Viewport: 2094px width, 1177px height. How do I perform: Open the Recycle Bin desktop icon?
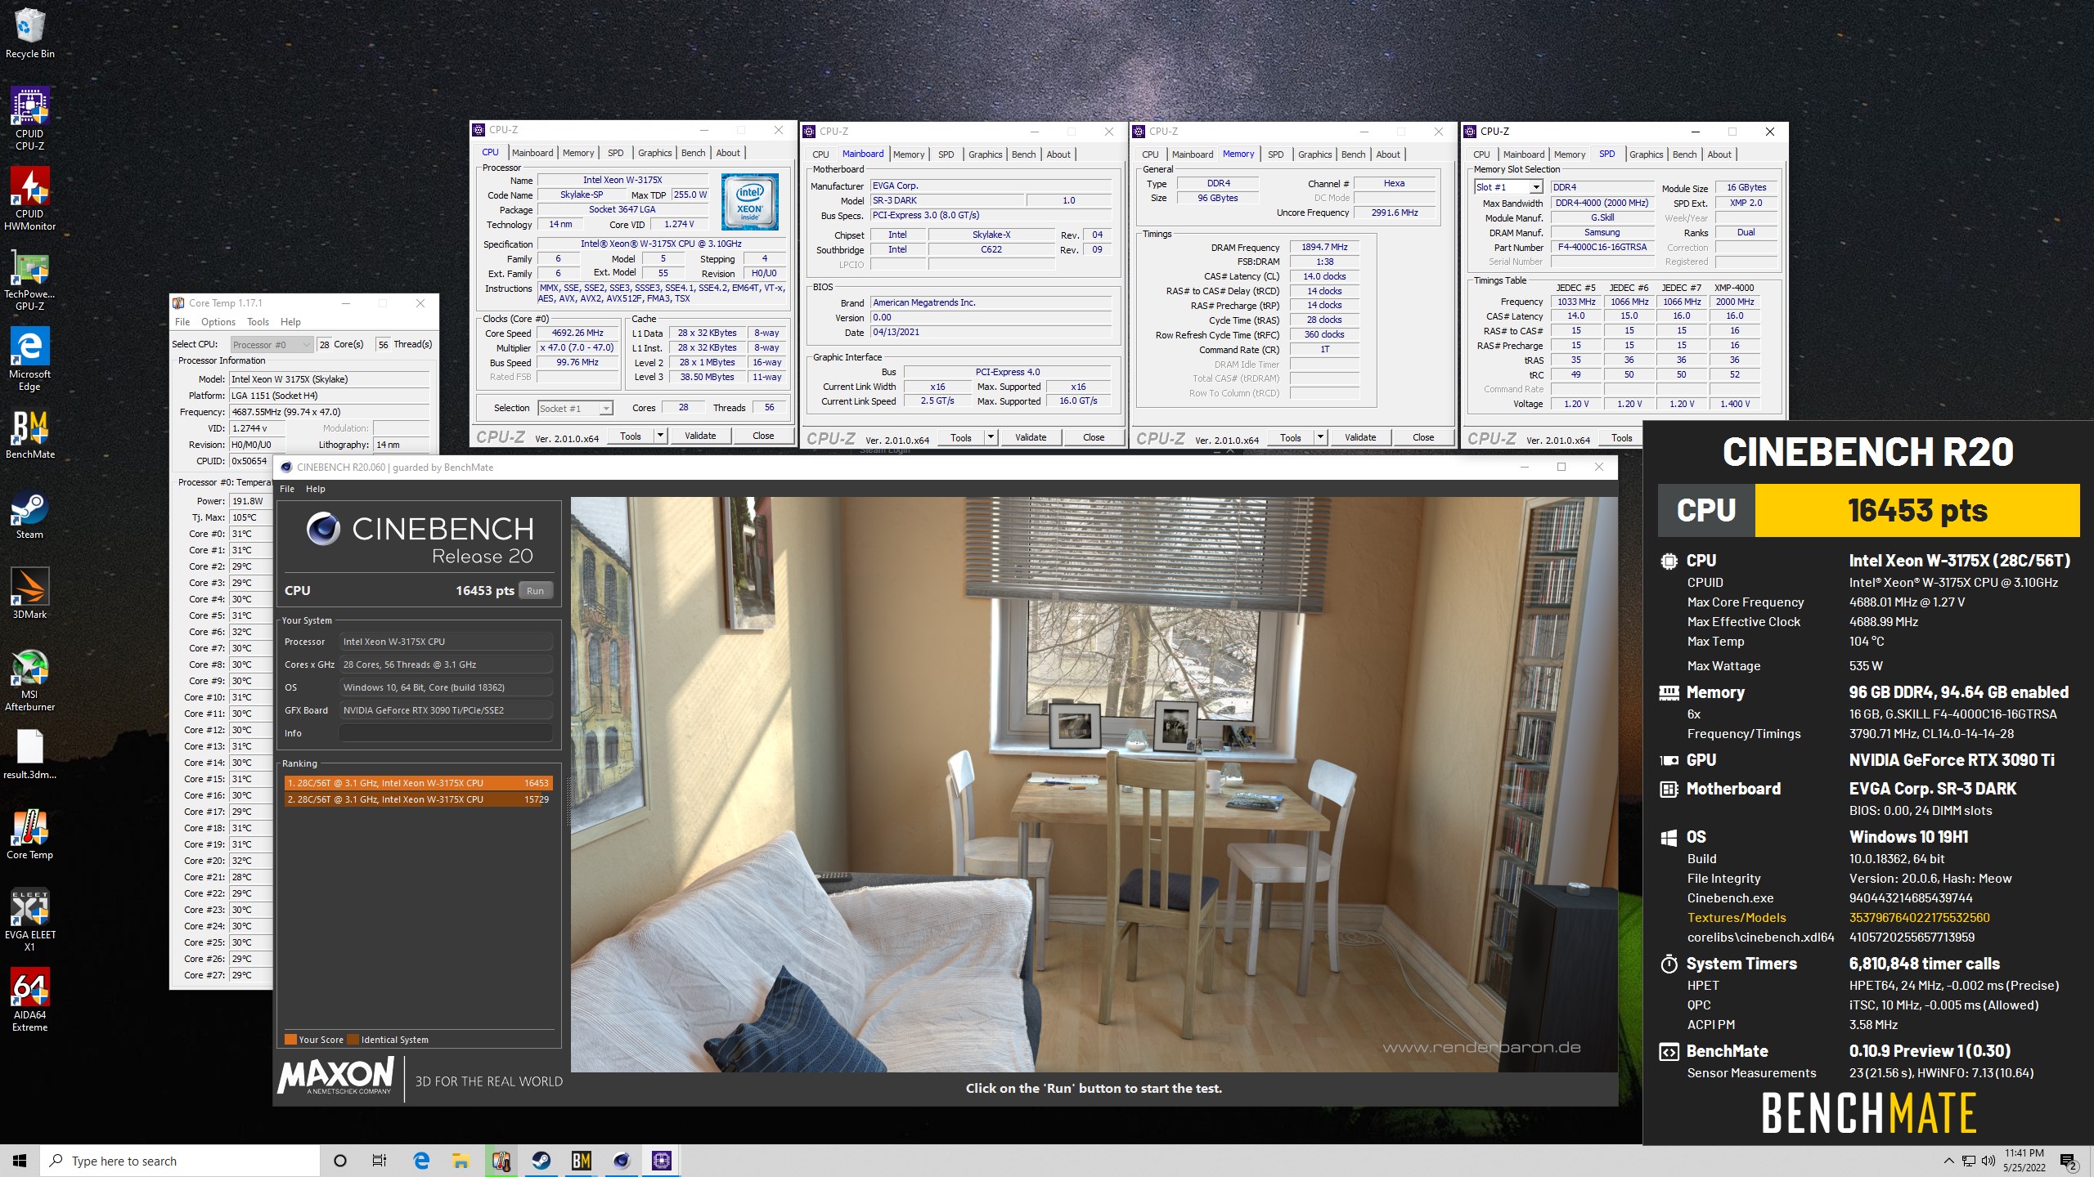click(x=29, y=33)
